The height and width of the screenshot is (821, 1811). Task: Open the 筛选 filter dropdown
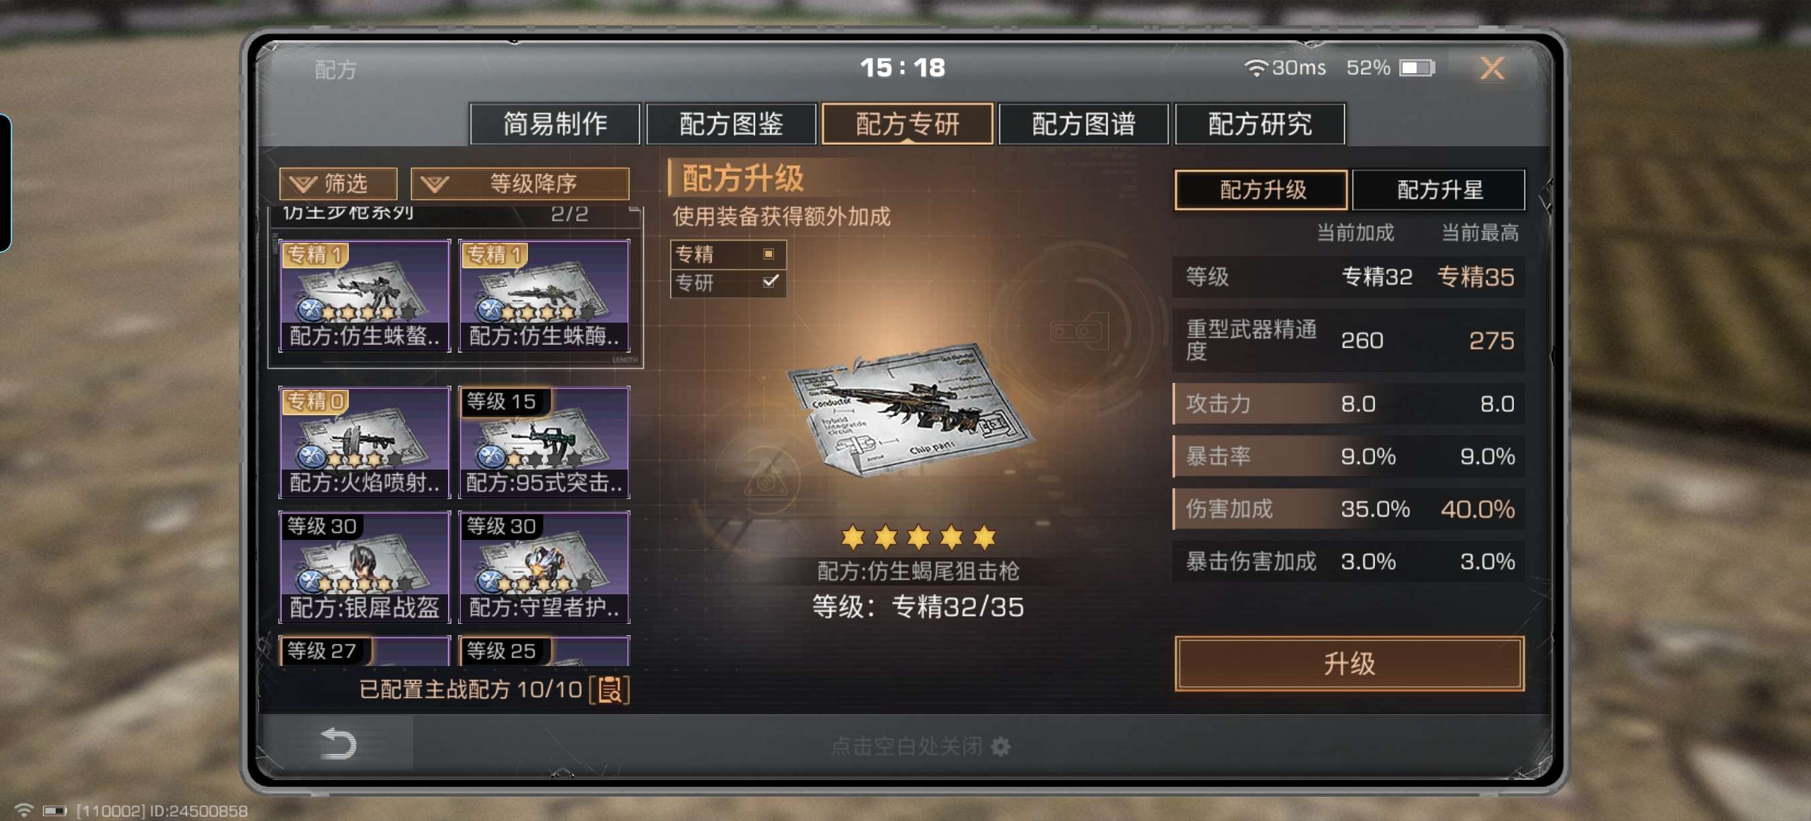point(338,184)
